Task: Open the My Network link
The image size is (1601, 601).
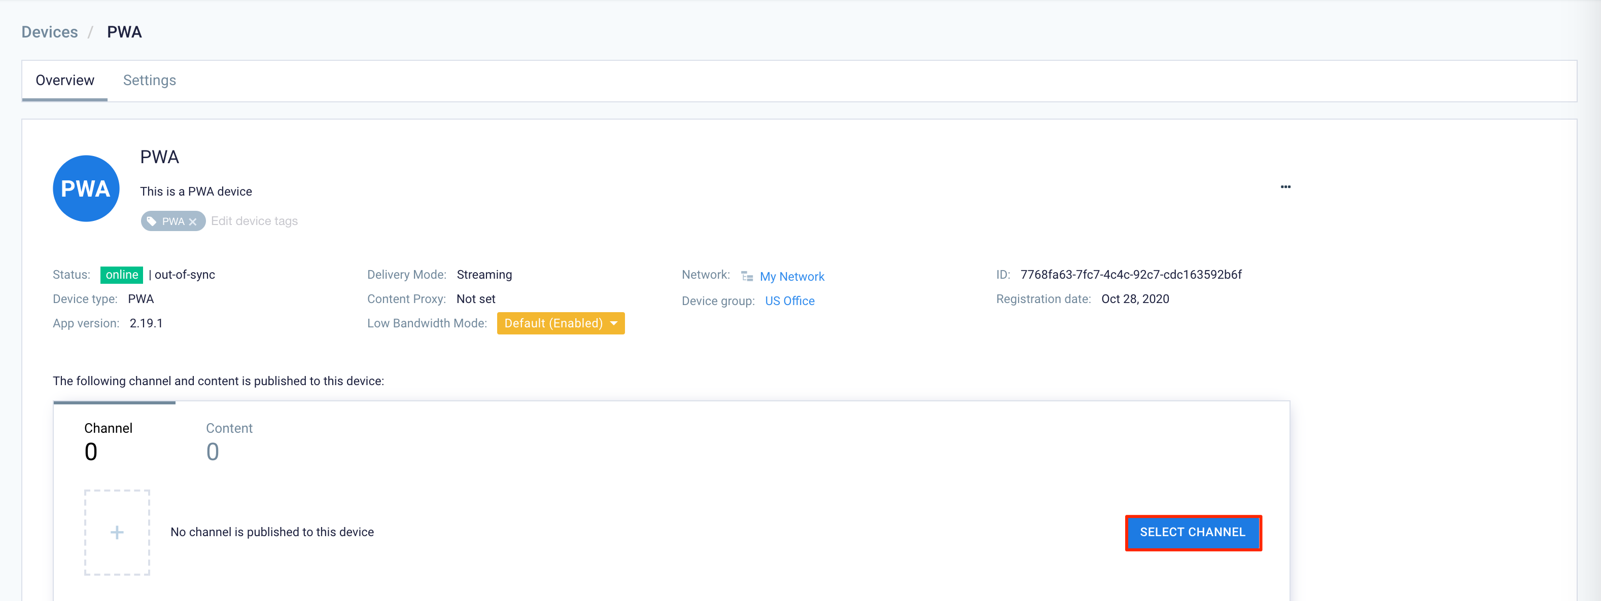Action: pyautogui.click(x=792, y=276)
